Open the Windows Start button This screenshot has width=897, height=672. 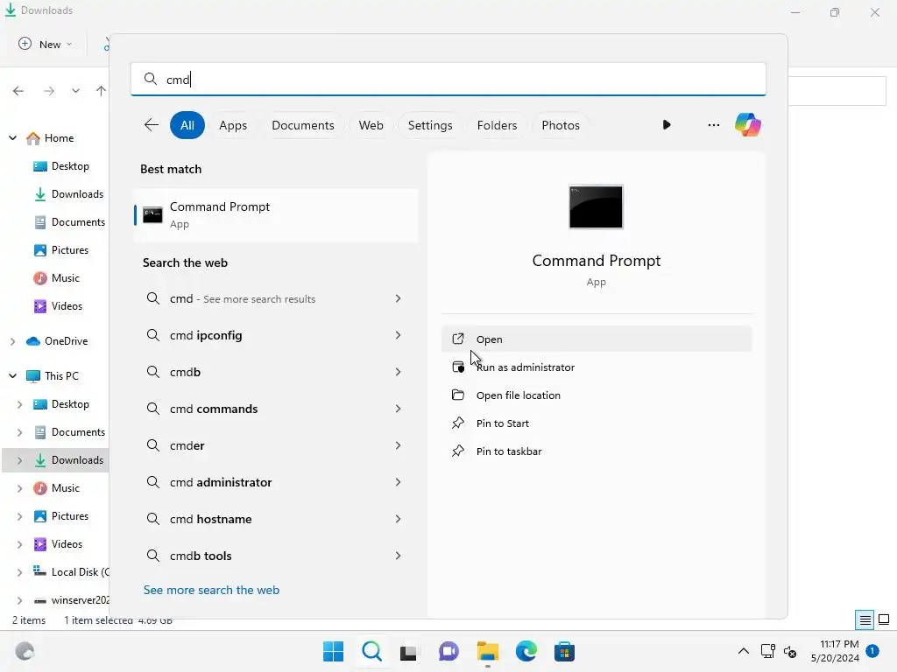tap(334, 651)
